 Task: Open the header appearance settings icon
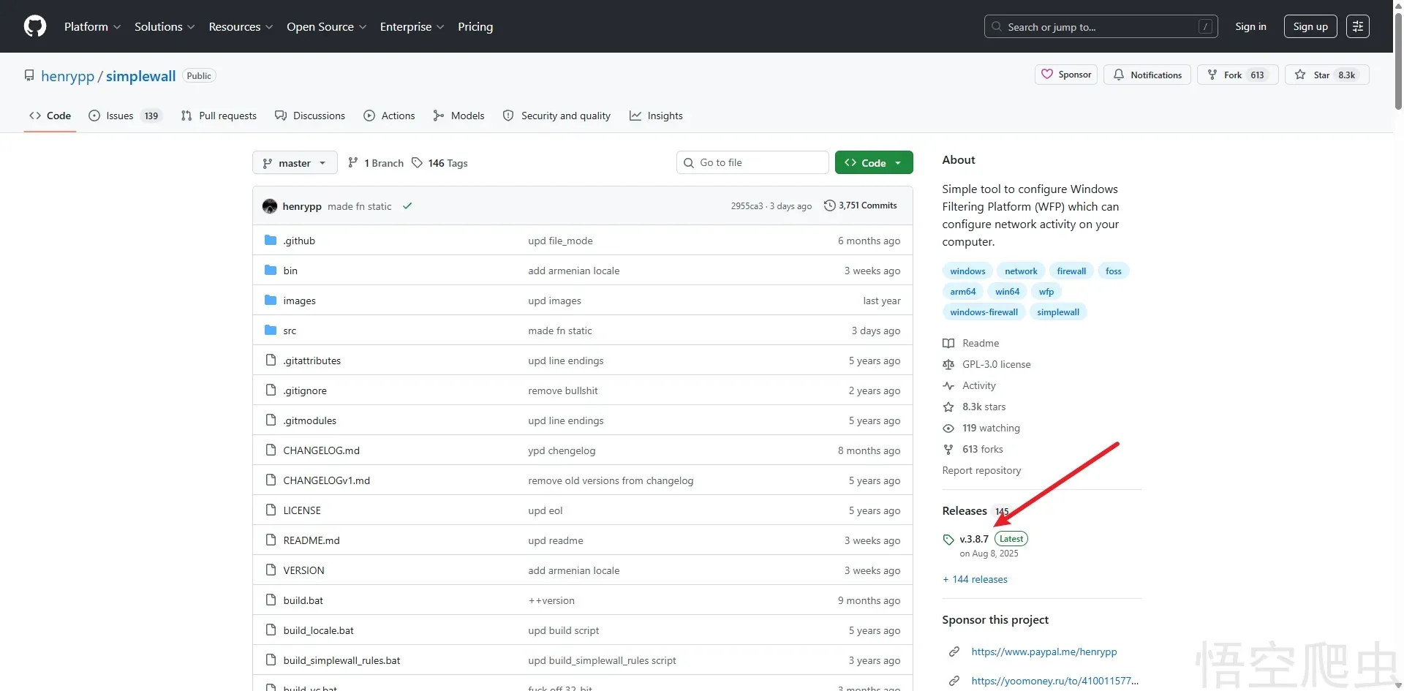(1357, 26)
